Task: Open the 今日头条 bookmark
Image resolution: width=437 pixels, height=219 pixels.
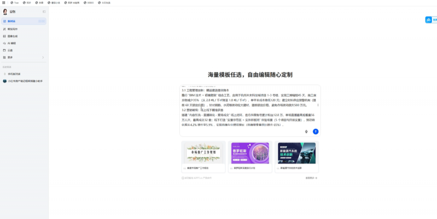Action: (x=104, y=3)
